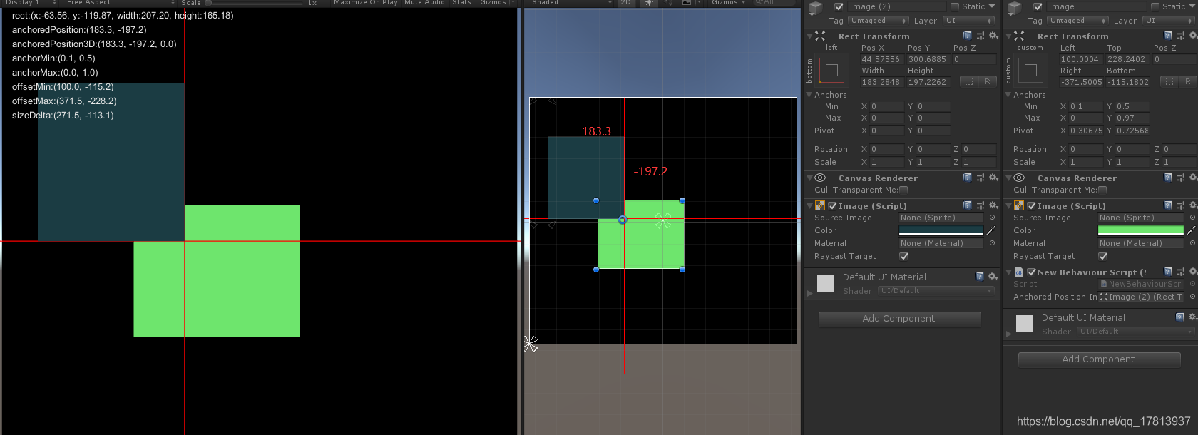Screen dimensions: 1198x435
Task: Collapse Anchors section in Image (2) inspector
Action: 809,94
